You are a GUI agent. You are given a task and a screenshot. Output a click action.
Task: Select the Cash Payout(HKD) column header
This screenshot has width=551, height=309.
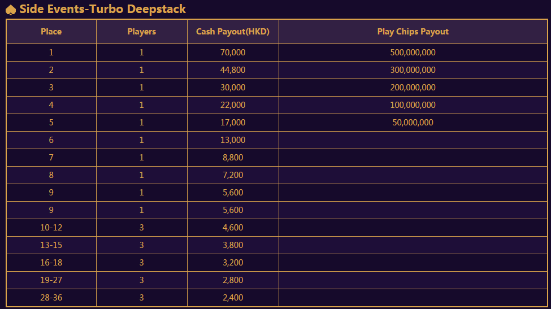(233, 32)
